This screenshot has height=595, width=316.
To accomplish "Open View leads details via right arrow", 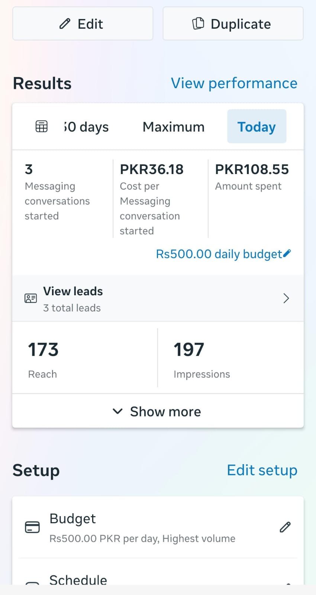I will coord(286,298).
